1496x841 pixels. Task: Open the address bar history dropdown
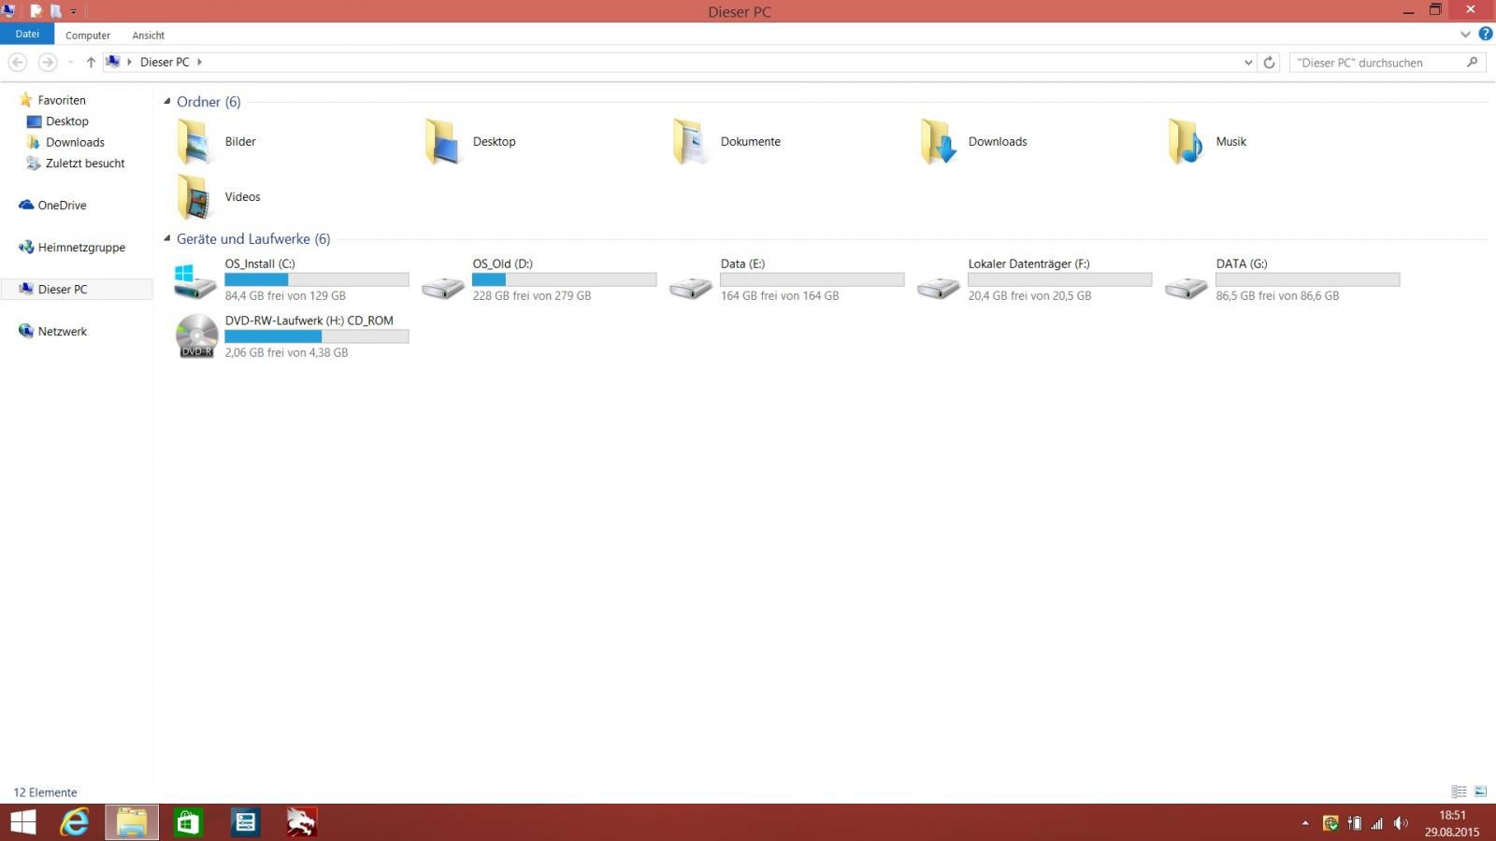coord(1248,63)
